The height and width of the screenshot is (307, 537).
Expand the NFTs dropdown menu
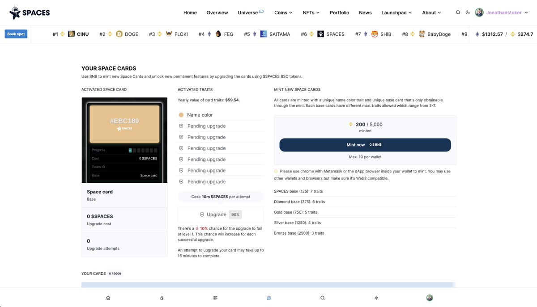click(x=311, y=13)
